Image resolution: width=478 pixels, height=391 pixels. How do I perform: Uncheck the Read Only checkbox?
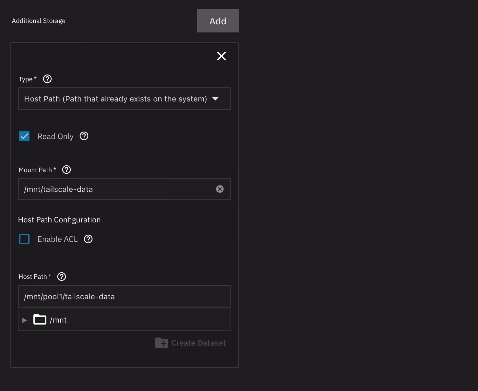[x=24, y=136]
